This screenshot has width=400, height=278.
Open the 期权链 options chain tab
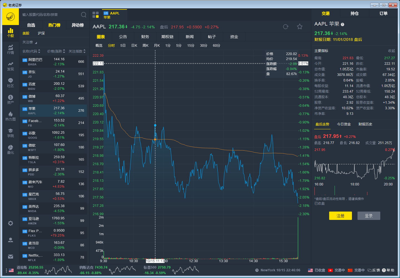(x=167, y=37)
